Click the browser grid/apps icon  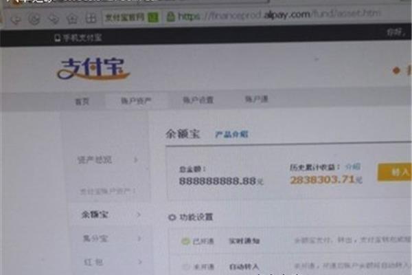(91, 19)
